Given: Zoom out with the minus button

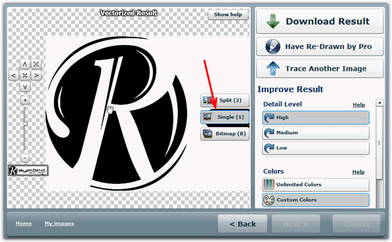Looking at the screenshot, I should pos(25,158).
